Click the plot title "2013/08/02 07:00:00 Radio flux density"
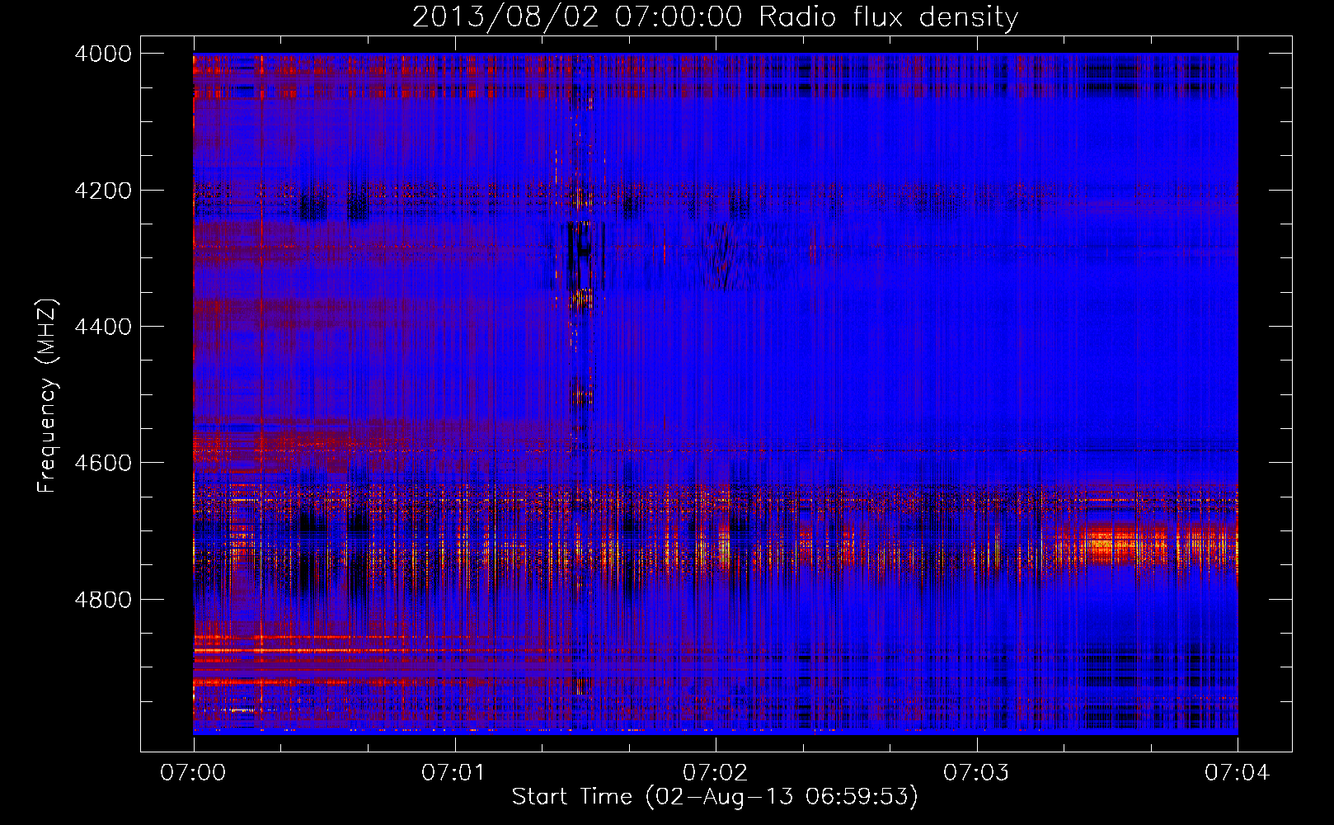Viewport: 1334px width, 825px height. (715, 17)
